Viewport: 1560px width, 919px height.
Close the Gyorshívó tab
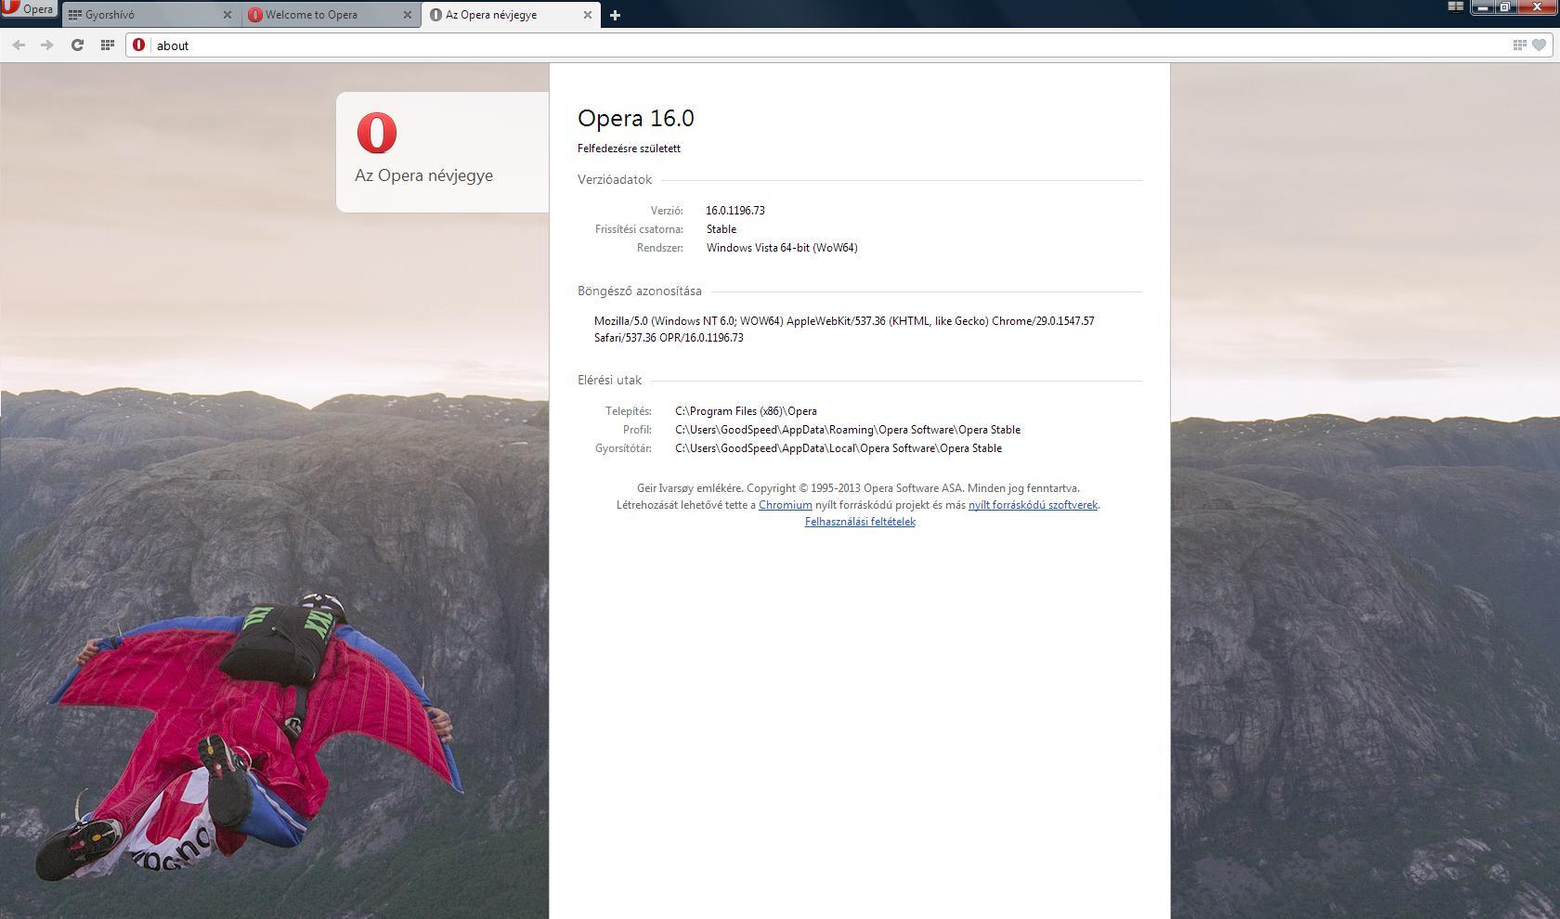(x=227, y=15)
